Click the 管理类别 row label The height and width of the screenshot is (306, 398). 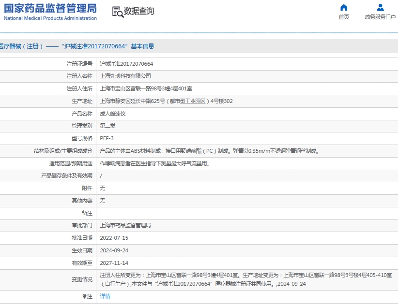click(82, 126)
